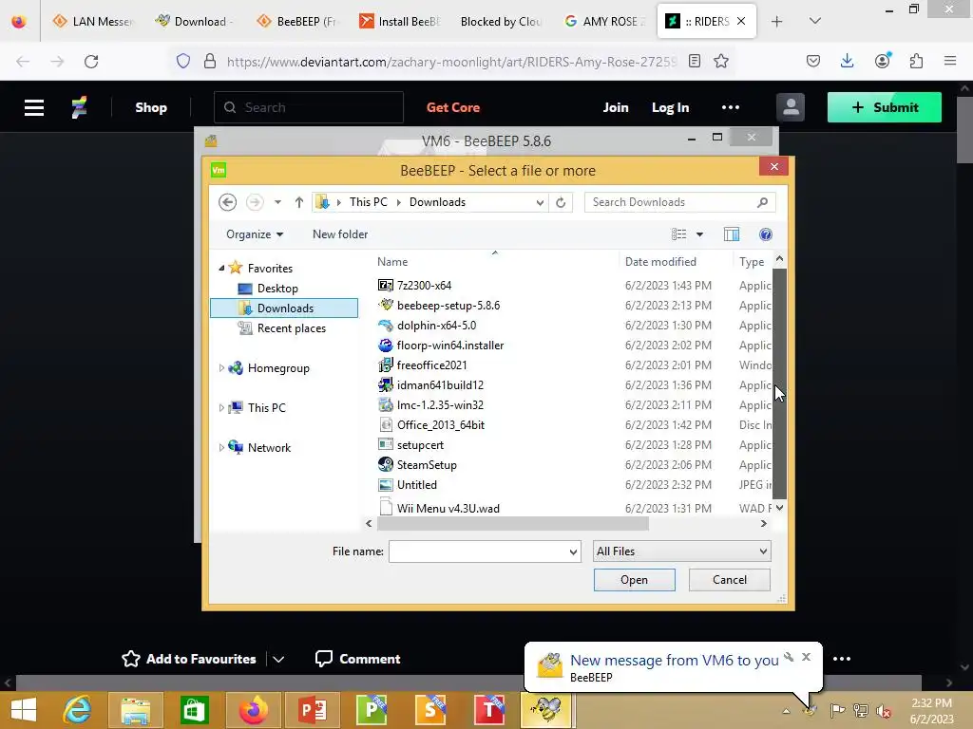Viewport: 973px width, 729px height.
Task: Dismiss the BeeBEEP new message notification
Action: pyautogui.click(x=806, y=657)
